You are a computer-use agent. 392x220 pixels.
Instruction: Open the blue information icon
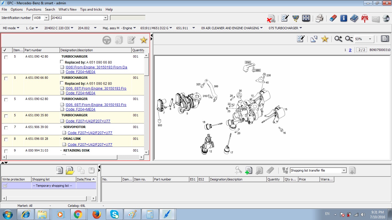point(344,18)
